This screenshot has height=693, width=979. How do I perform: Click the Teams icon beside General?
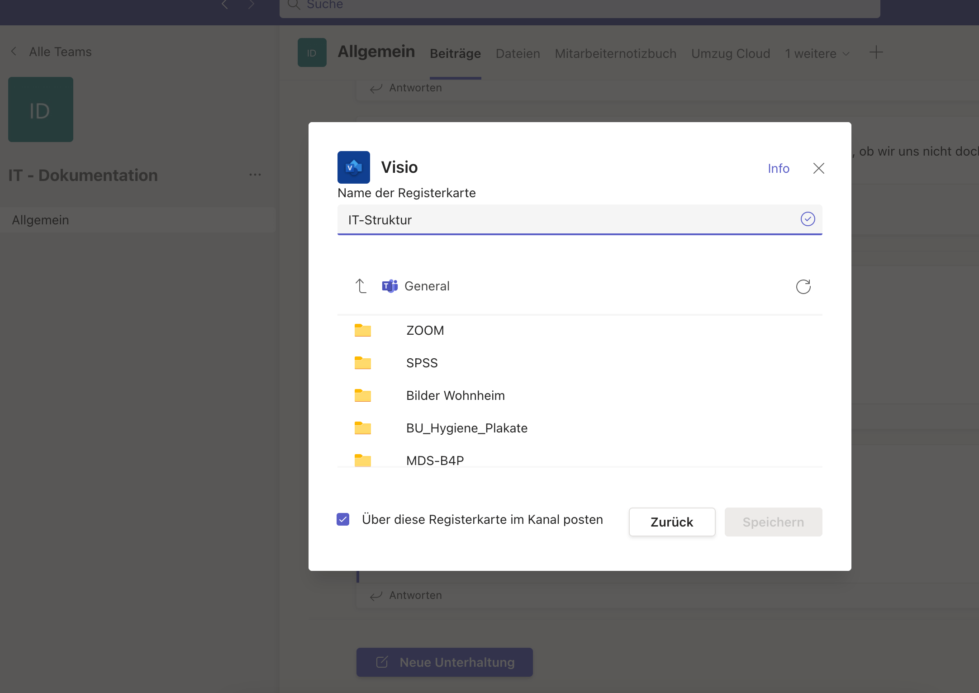pyautogui.click(x=390, y=286)
